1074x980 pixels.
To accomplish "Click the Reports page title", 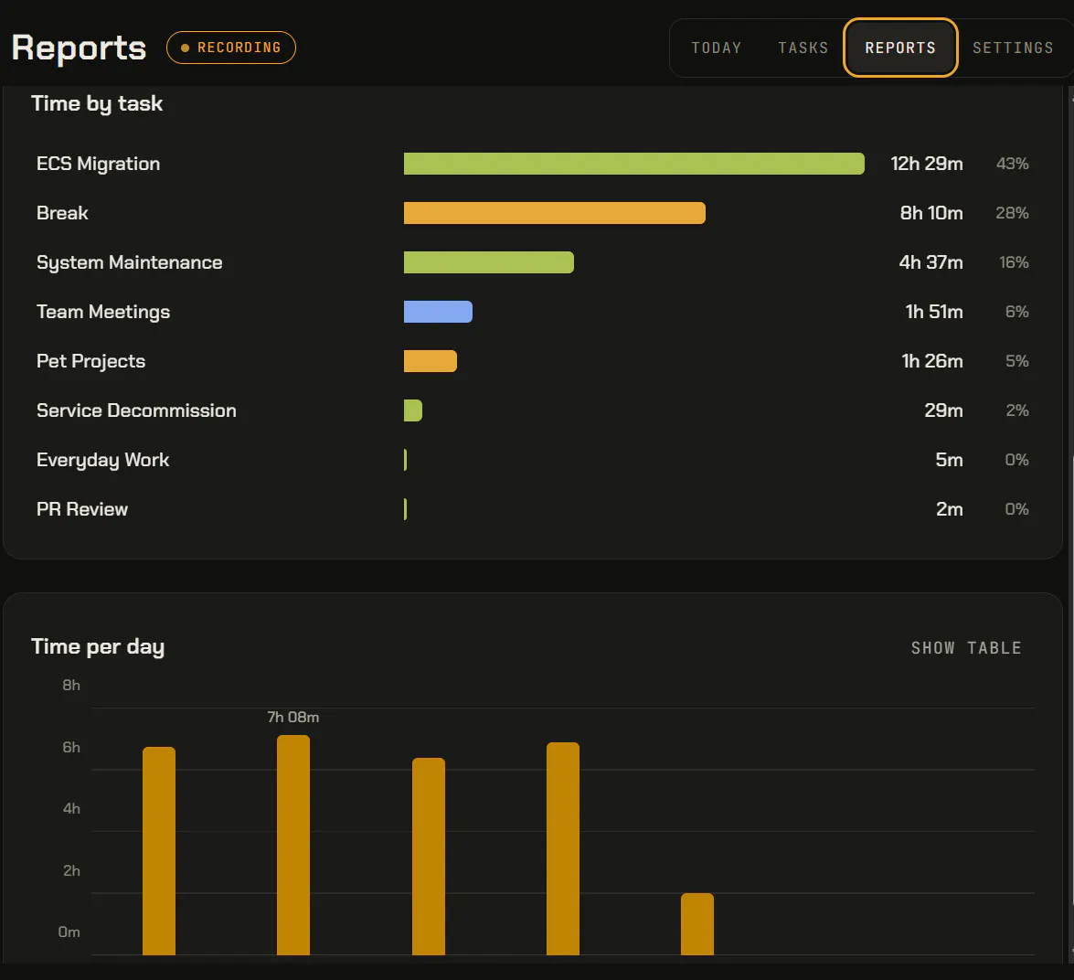I will click(x=79, y=48).
